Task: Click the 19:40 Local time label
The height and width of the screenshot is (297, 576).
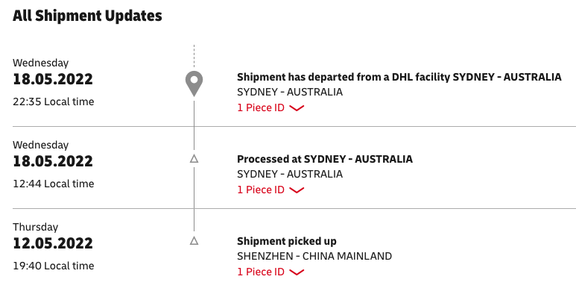Action: tap(53, 266)
